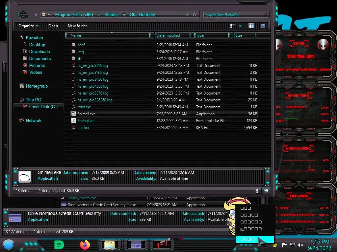Select the read.txt file icon
The width and height of the screenshot is (337, 252).
tap(74, 107)
